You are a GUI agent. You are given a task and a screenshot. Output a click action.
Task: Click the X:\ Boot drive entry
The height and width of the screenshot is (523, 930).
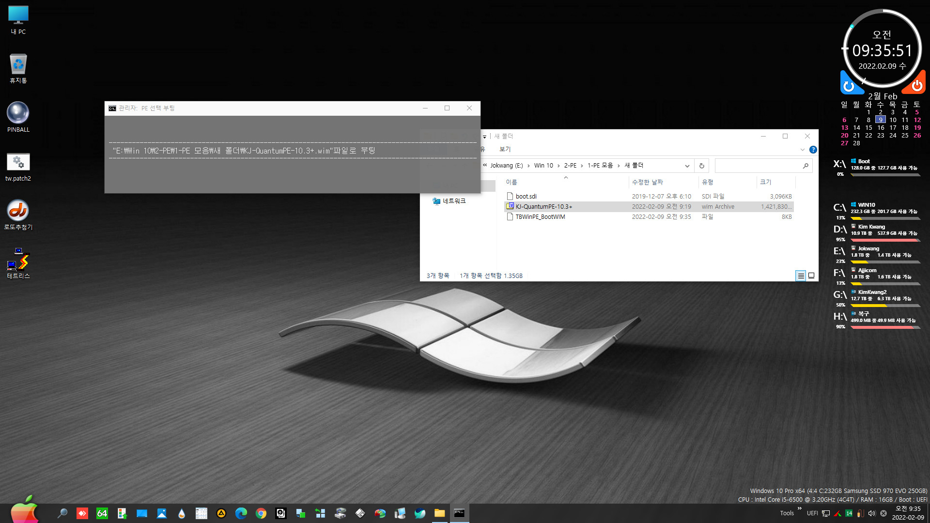tap(876, 167)
